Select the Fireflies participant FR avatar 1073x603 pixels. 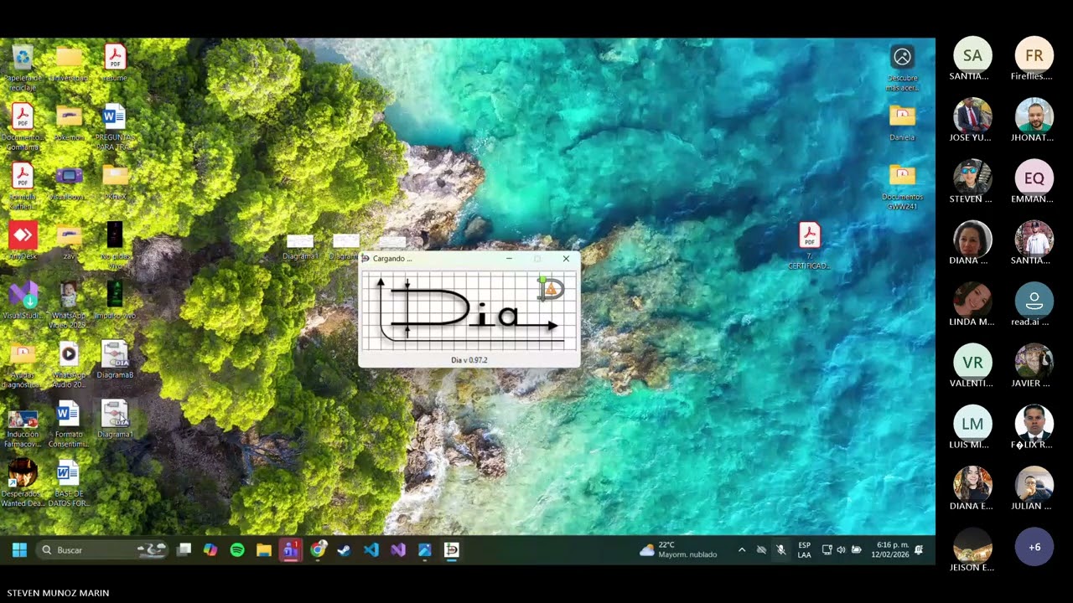(1034, 56)
